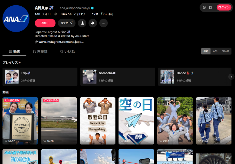Open the www.instagram.com/ana.japa... link

tap(61, 42)
